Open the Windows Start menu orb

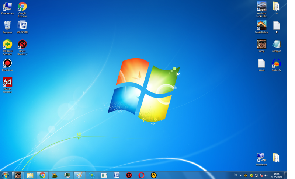point(5,175)
